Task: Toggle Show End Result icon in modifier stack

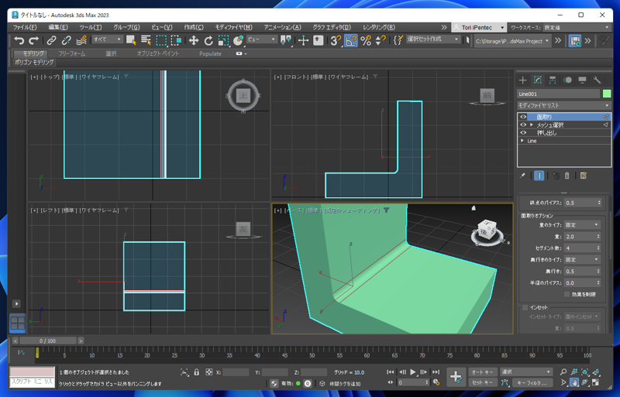Action: pos(539,176)
